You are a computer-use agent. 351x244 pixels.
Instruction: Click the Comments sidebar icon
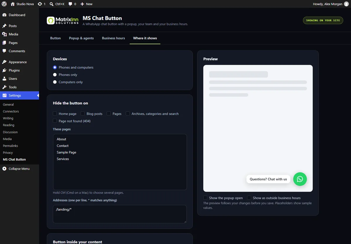tap(4, 51)
